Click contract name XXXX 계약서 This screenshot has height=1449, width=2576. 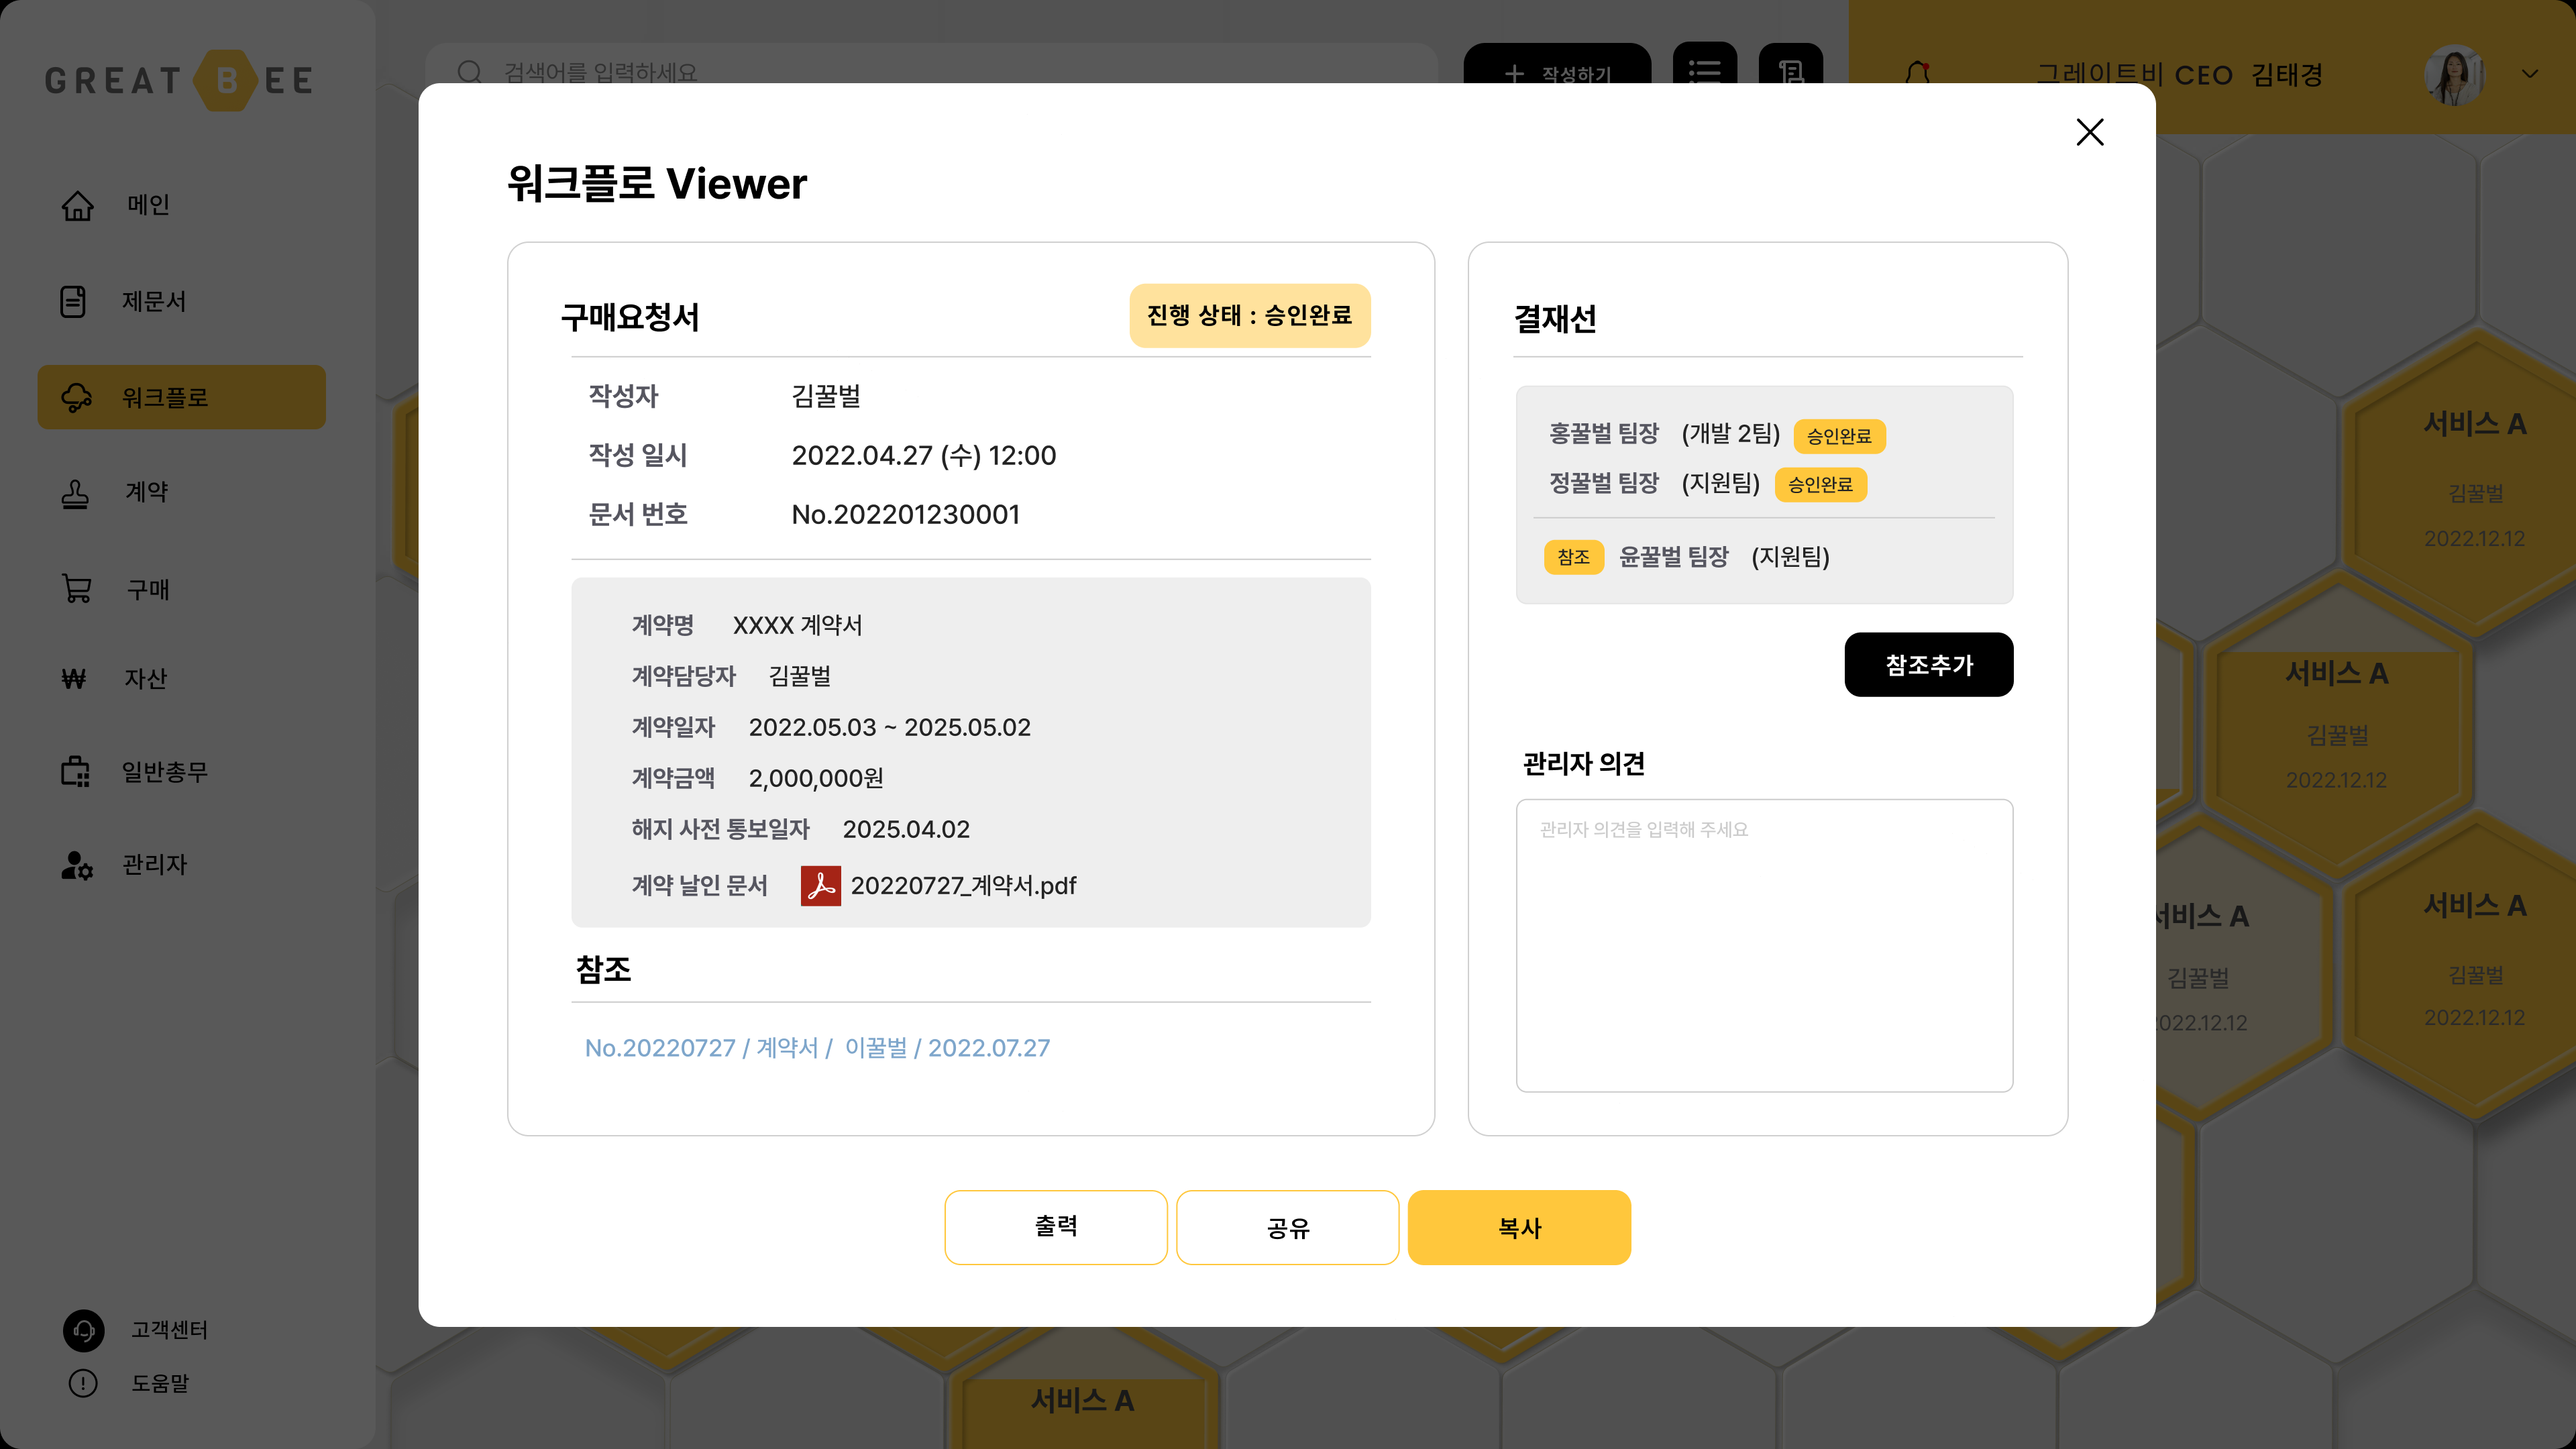[x=797, y=626]
